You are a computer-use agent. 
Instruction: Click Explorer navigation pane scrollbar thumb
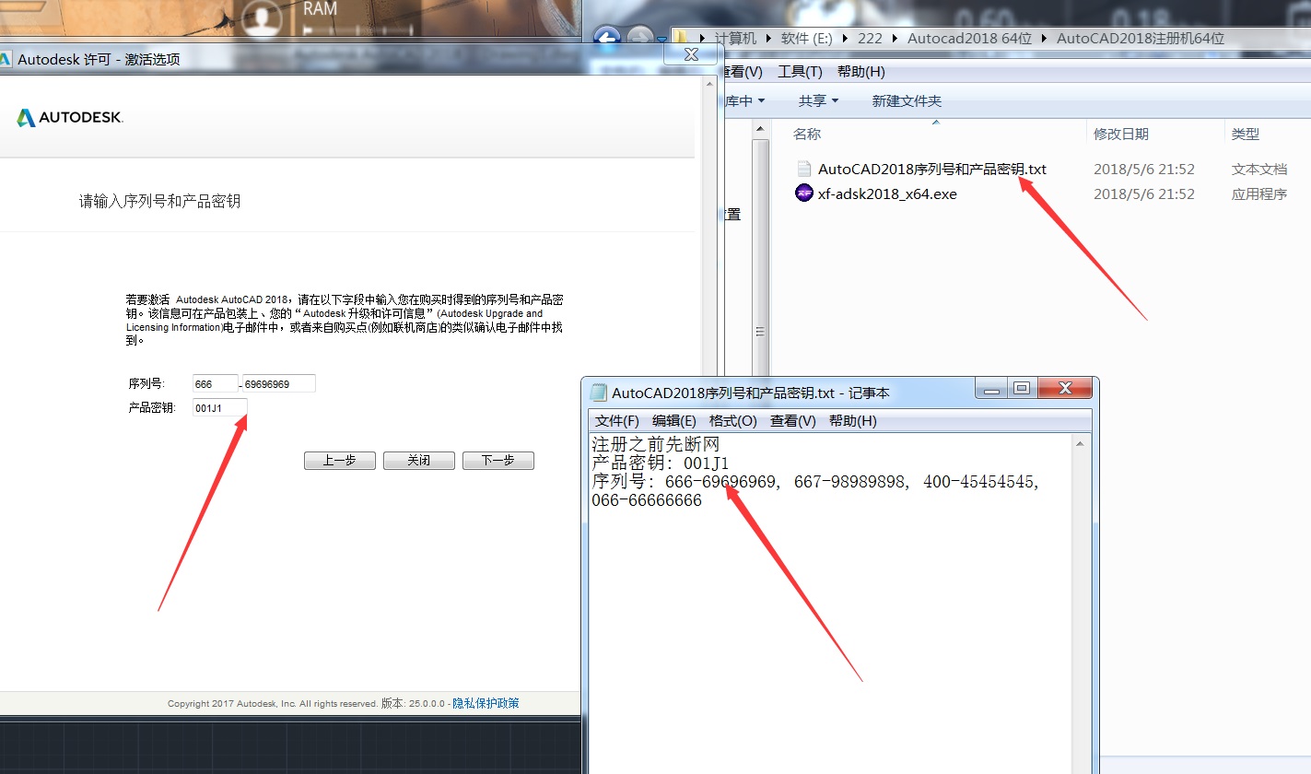pos(760,332)
